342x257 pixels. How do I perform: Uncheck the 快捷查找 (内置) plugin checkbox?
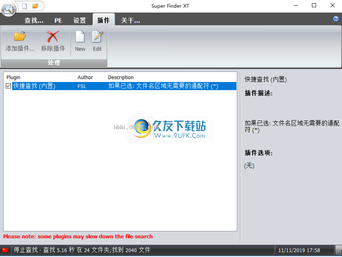tap(8, 86)
